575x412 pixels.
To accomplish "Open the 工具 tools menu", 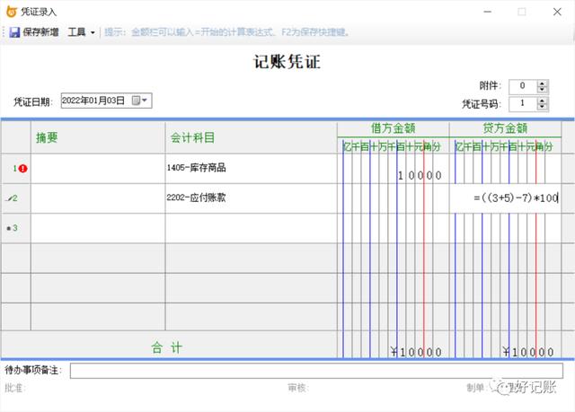I will click(x=76, y=32).
